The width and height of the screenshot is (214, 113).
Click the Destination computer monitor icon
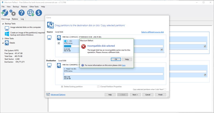[49, 65]
